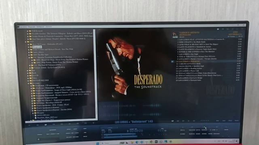Image resolution: width=259 pixels, height=145 pixels.
Task: Select 'V.A. - The End Of Violence (1997)' folder
Action: pyautogui.click(x=47, y=65)
